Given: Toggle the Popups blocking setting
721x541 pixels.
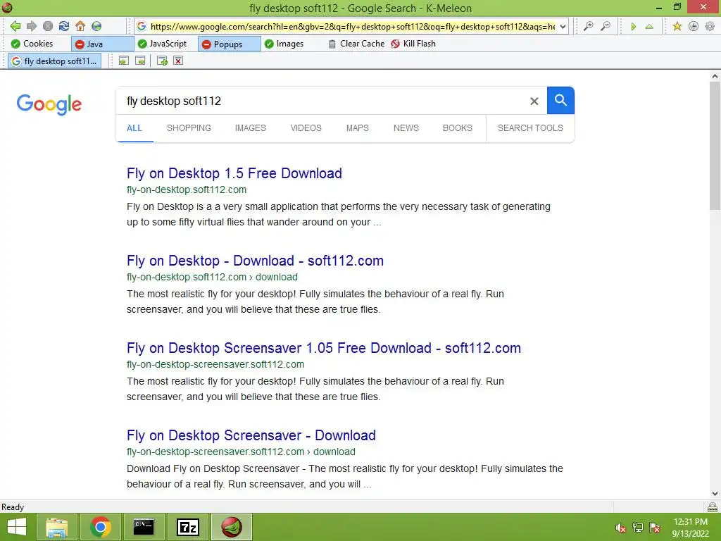Looking at the screenshot, I should pos(229,44).
